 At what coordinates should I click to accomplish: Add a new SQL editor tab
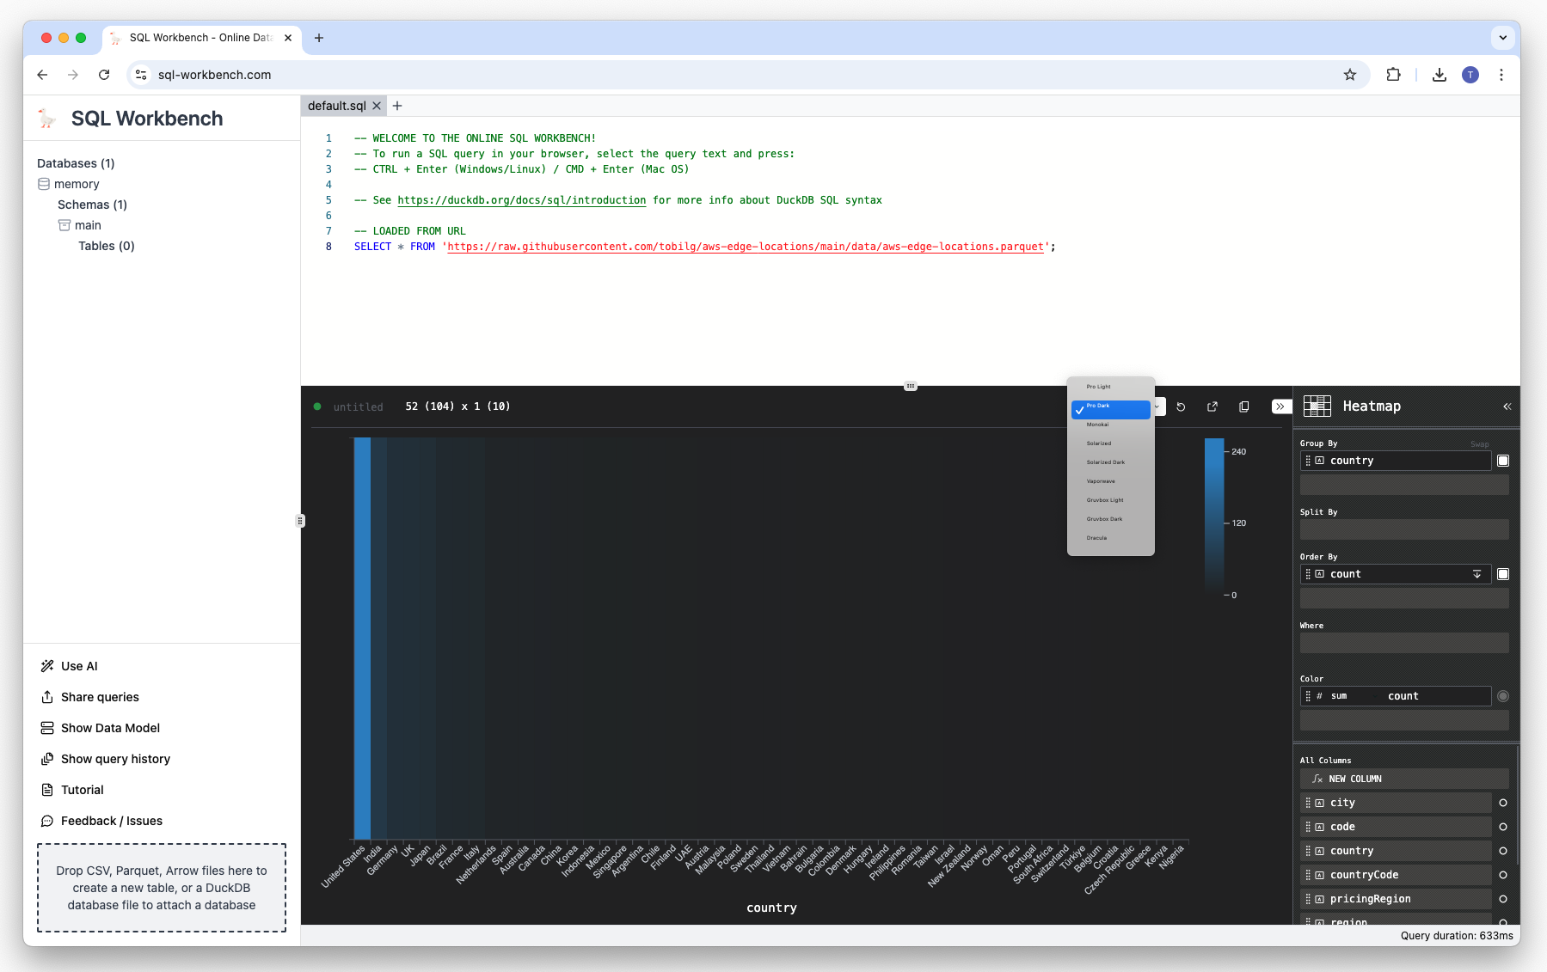[397, 106]
